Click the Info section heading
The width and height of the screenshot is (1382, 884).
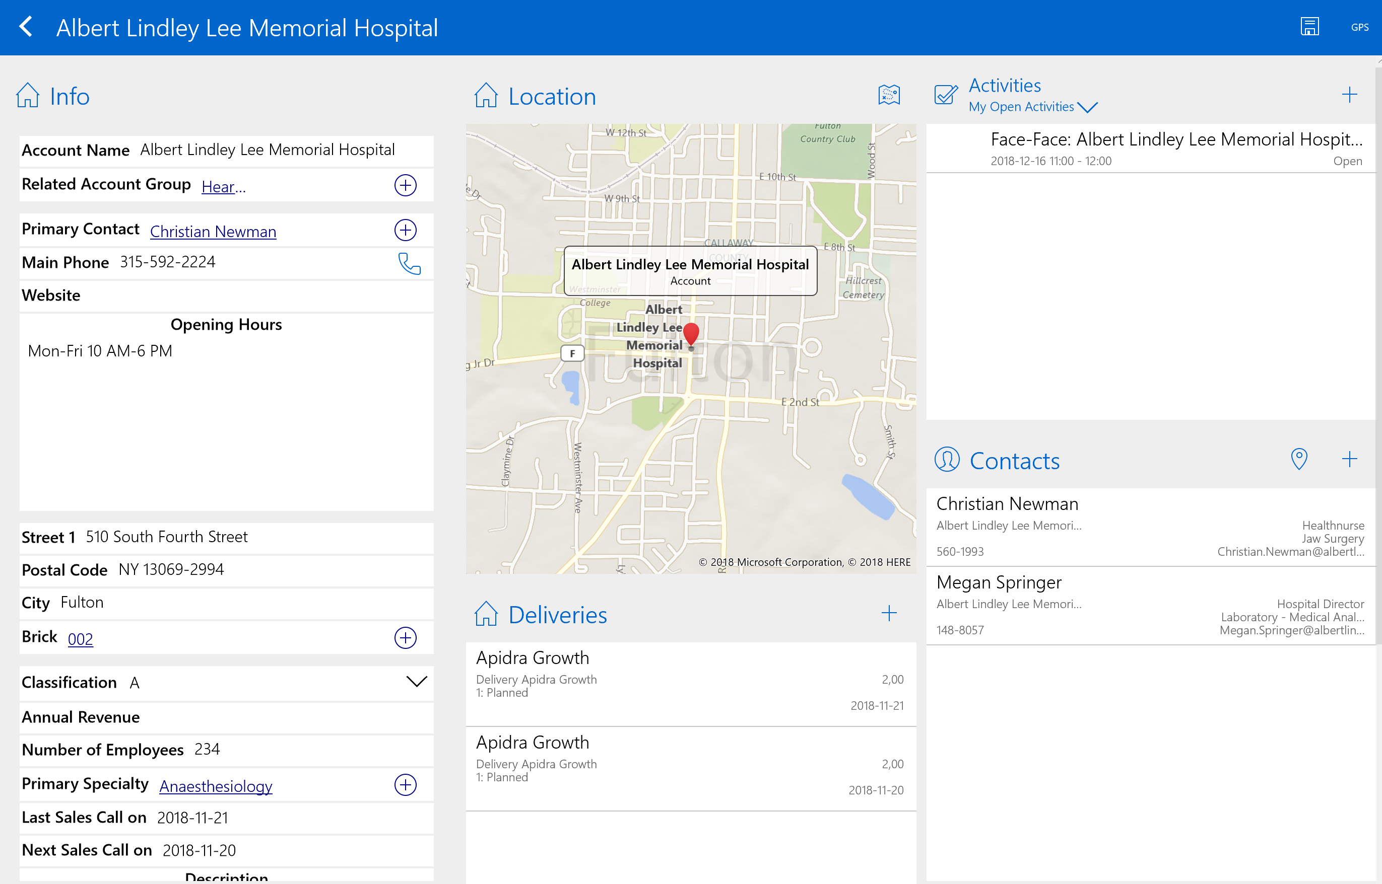click(70, 97)
